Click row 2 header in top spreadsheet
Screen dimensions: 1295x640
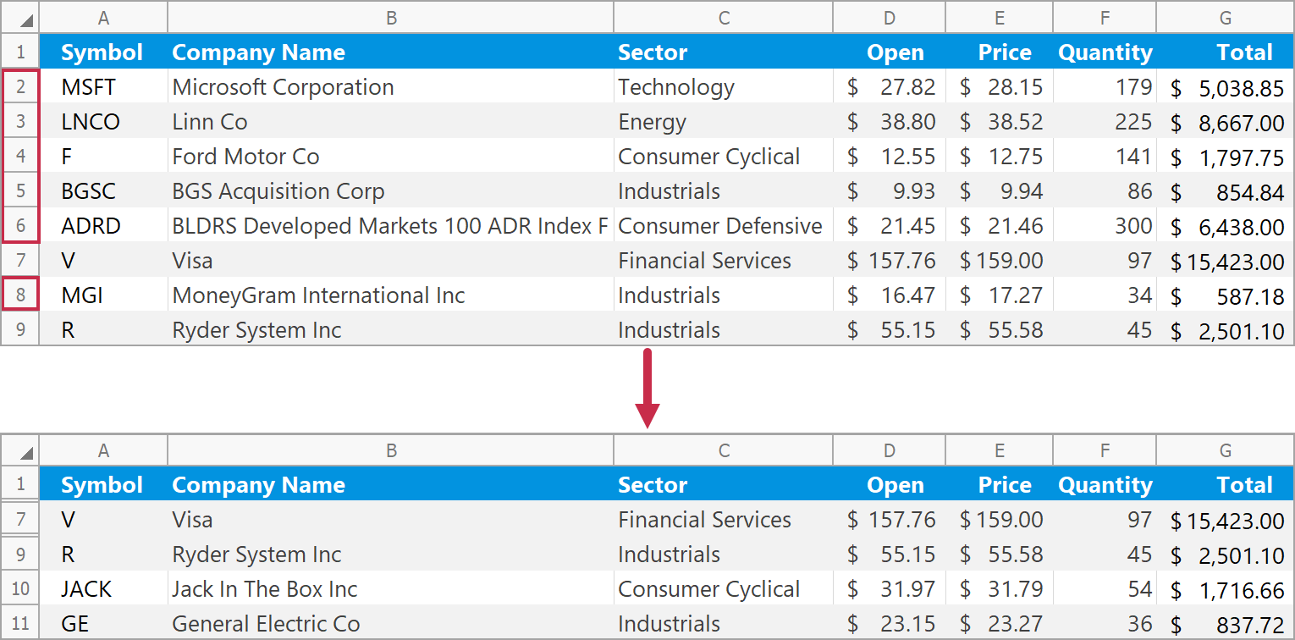coord(21,87)
